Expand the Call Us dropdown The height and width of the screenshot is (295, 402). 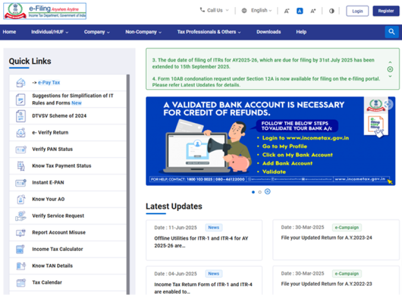214,10
